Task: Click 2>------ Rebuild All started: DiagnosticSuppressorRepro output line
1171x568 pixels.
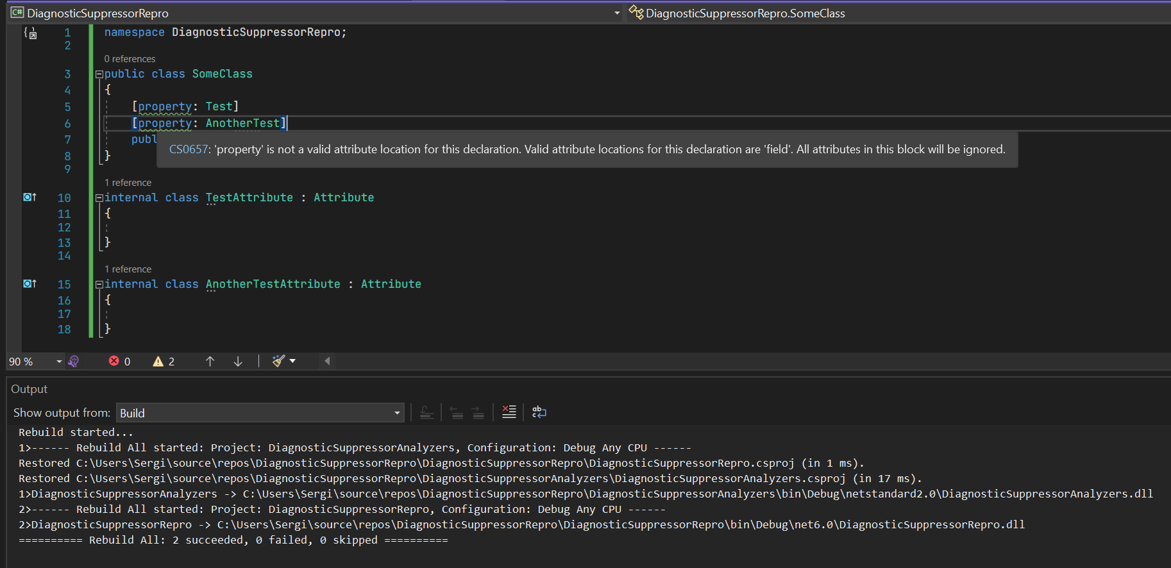Action: point(342,510)
